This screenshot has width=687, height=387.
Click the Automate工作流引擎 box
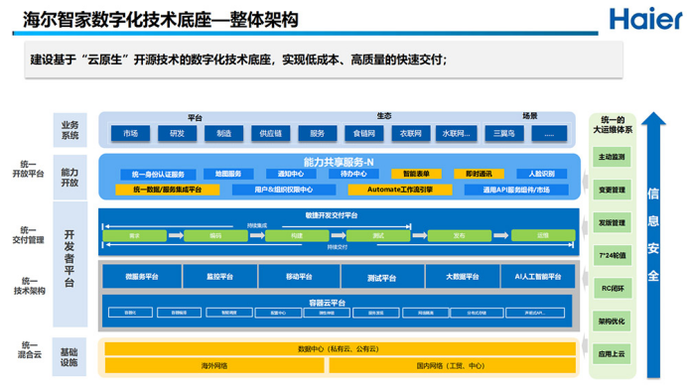coord(400,190)
